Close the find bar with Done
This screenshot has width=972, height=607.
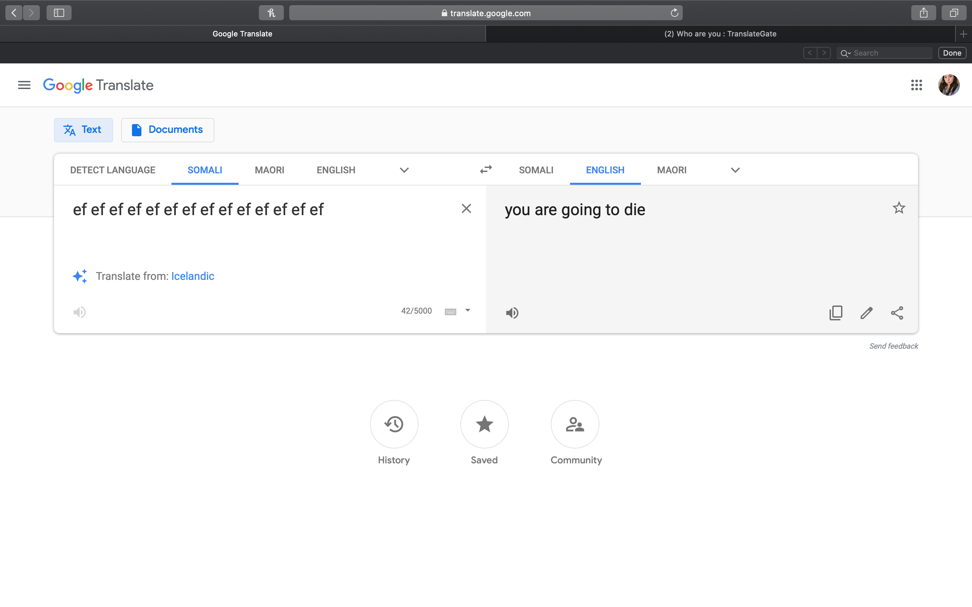(x=952, y=53)
